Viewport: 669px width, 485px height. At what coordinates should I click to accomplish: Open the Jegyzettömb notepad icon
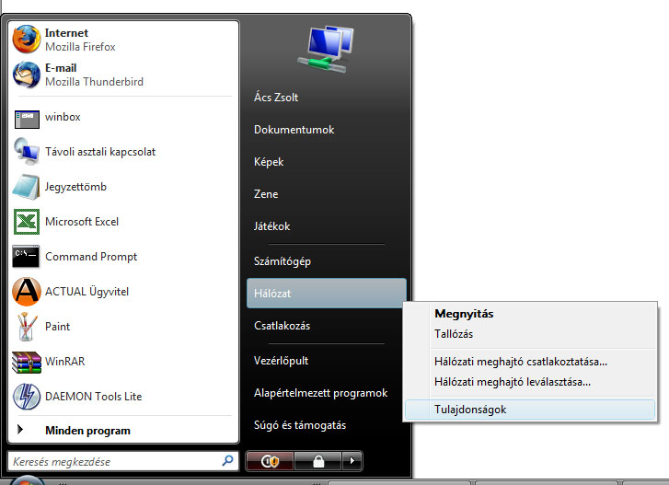(x=27, y=187)
